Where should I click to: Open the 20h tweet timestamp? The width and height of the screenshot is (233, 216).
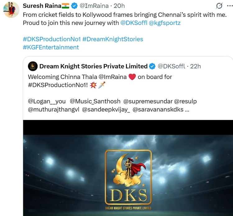tap(119, 6)
